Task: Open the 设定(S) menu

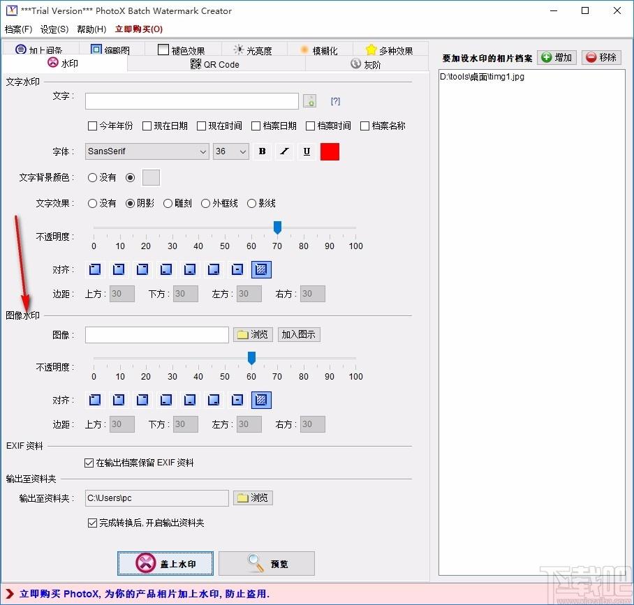Action: pyautogui.click(x=54, y=29)
